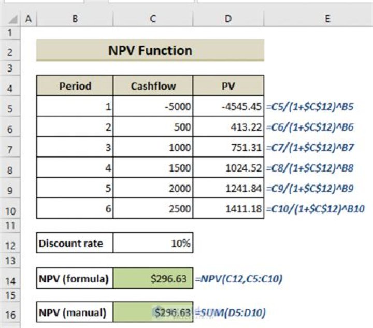Select the 'Discount rate' label cell

pos(75,243)
